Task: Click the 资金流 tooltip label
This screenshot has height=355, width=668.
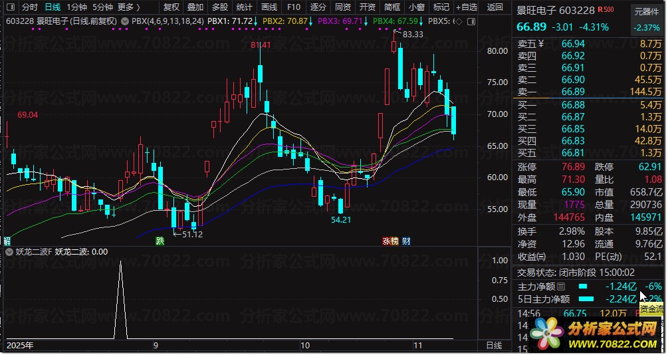Action: 651,308
